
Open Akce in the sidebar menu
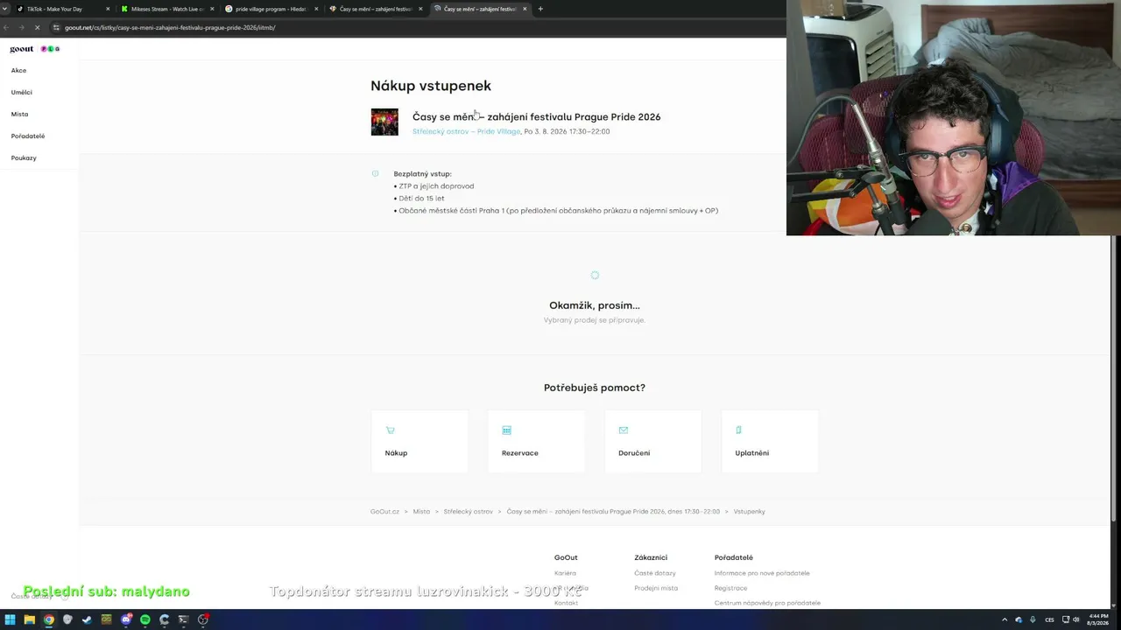tap(18, 70)
